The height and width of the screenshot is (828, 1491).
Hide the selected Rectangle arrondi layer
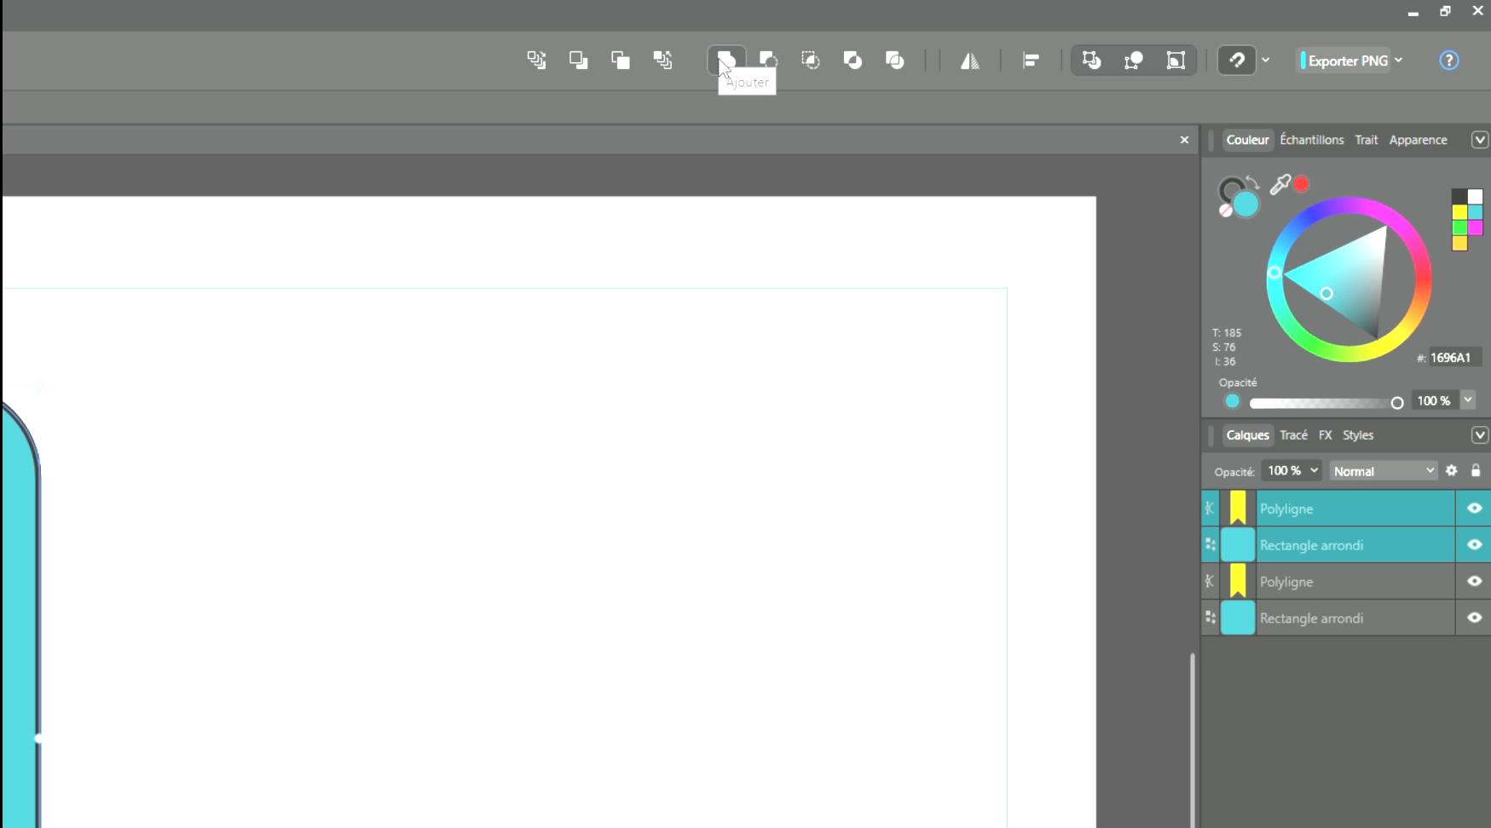pos(1474,545)
